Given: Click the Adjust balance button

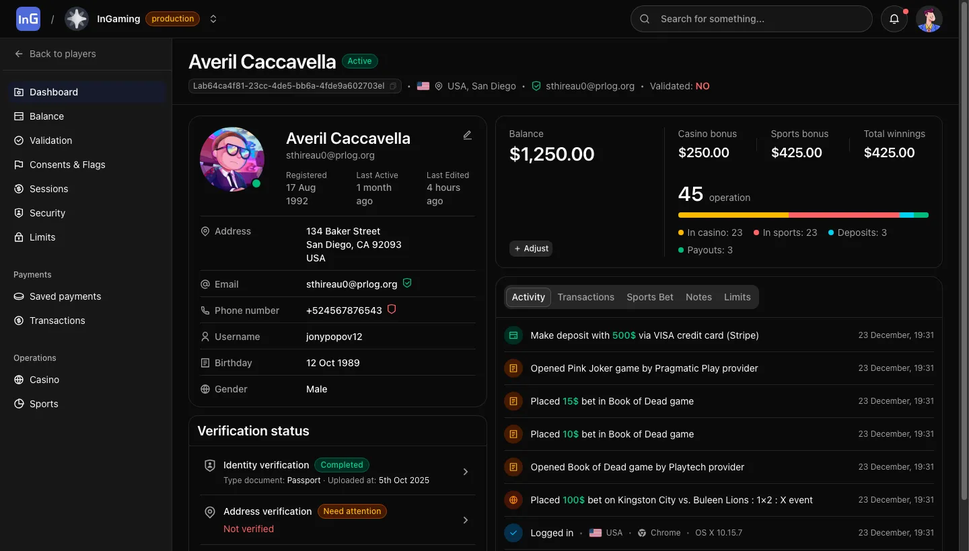Looking at the screenshot, I should (x=531, y=249).
